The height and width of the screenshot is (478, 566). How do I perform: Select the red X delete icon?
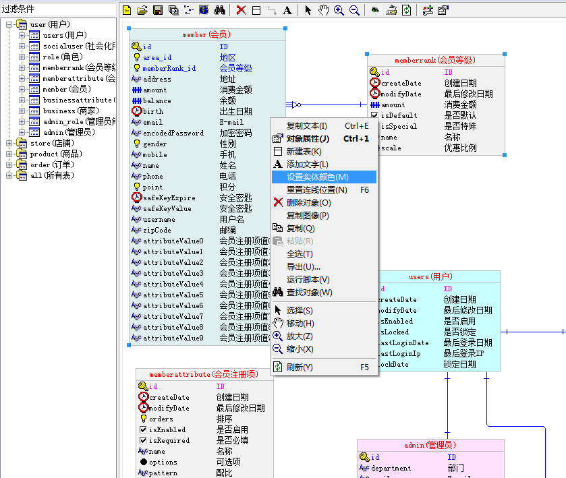pos(241,10)
